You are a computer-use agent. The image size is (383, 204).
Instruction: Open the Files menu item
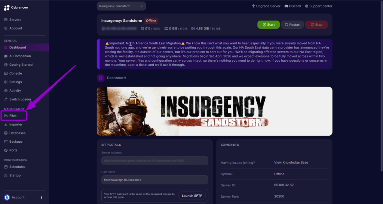(x=14, y=116)
